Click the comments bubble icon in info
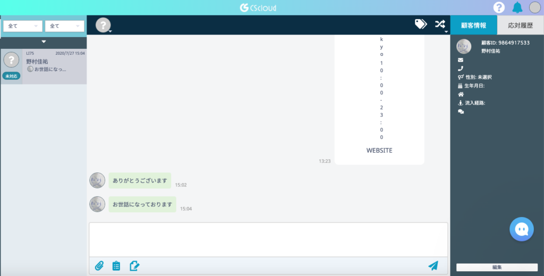Image resolution: width=544 pixels, height=276 pixels. (x=461, y=111)
